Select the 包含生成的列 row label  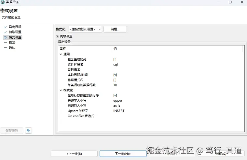77,59
